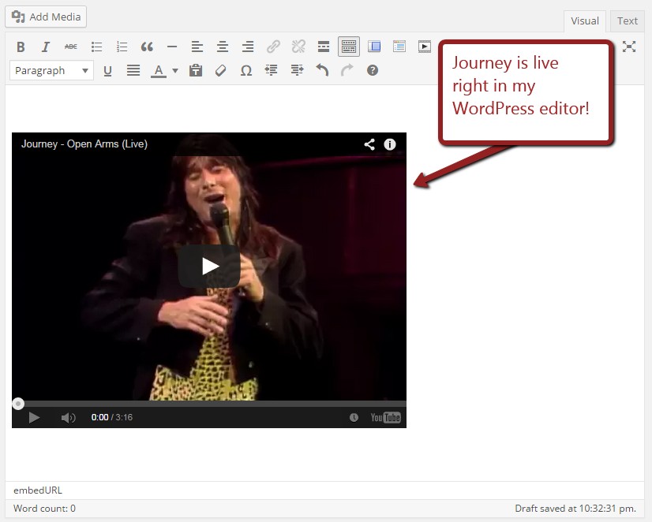Enter distraction-free fullscreen mode
This screenshot has width=652, height=522.
click(629, 47)
